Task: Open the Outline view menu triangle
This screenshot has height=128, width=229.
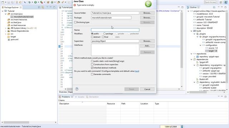Action: [x=219, y=7]
